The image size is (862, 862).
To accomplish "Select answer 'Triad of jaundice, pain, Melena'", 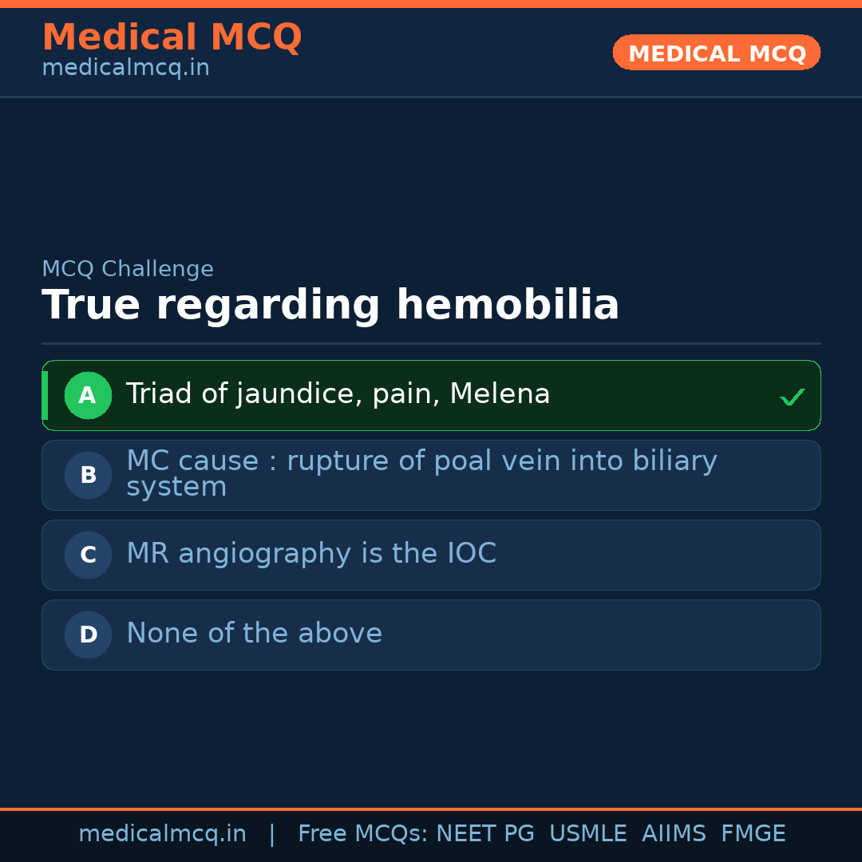I will click(338, 394).
